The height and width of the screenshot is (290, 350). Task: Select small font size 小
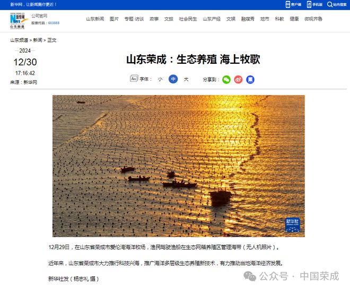tap(160, 79)
